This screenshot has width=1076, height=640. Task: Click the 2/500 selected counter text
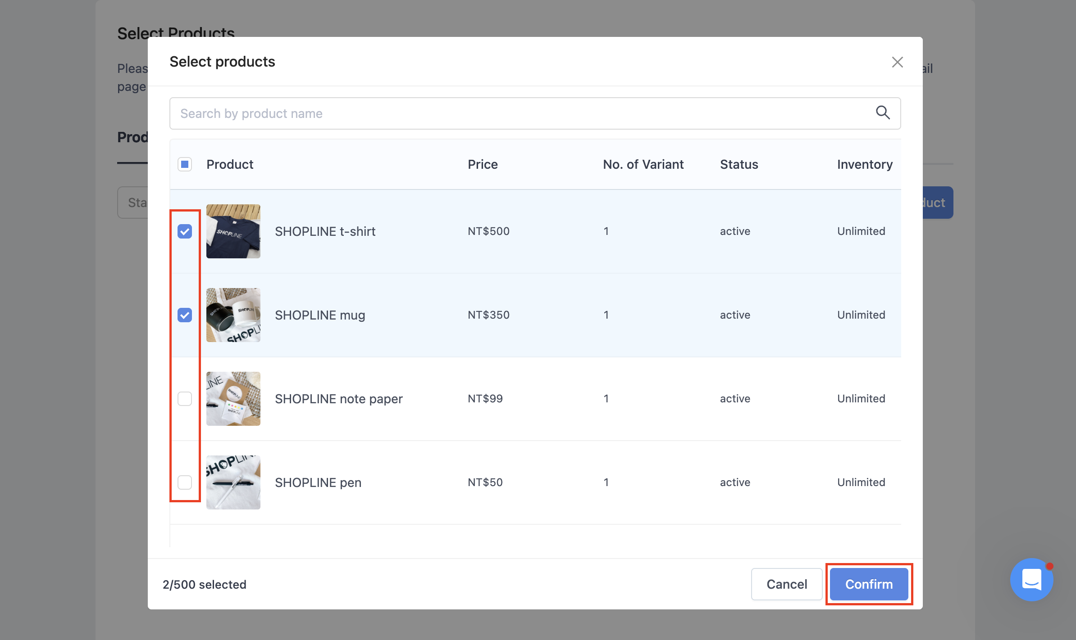[205, 585]
